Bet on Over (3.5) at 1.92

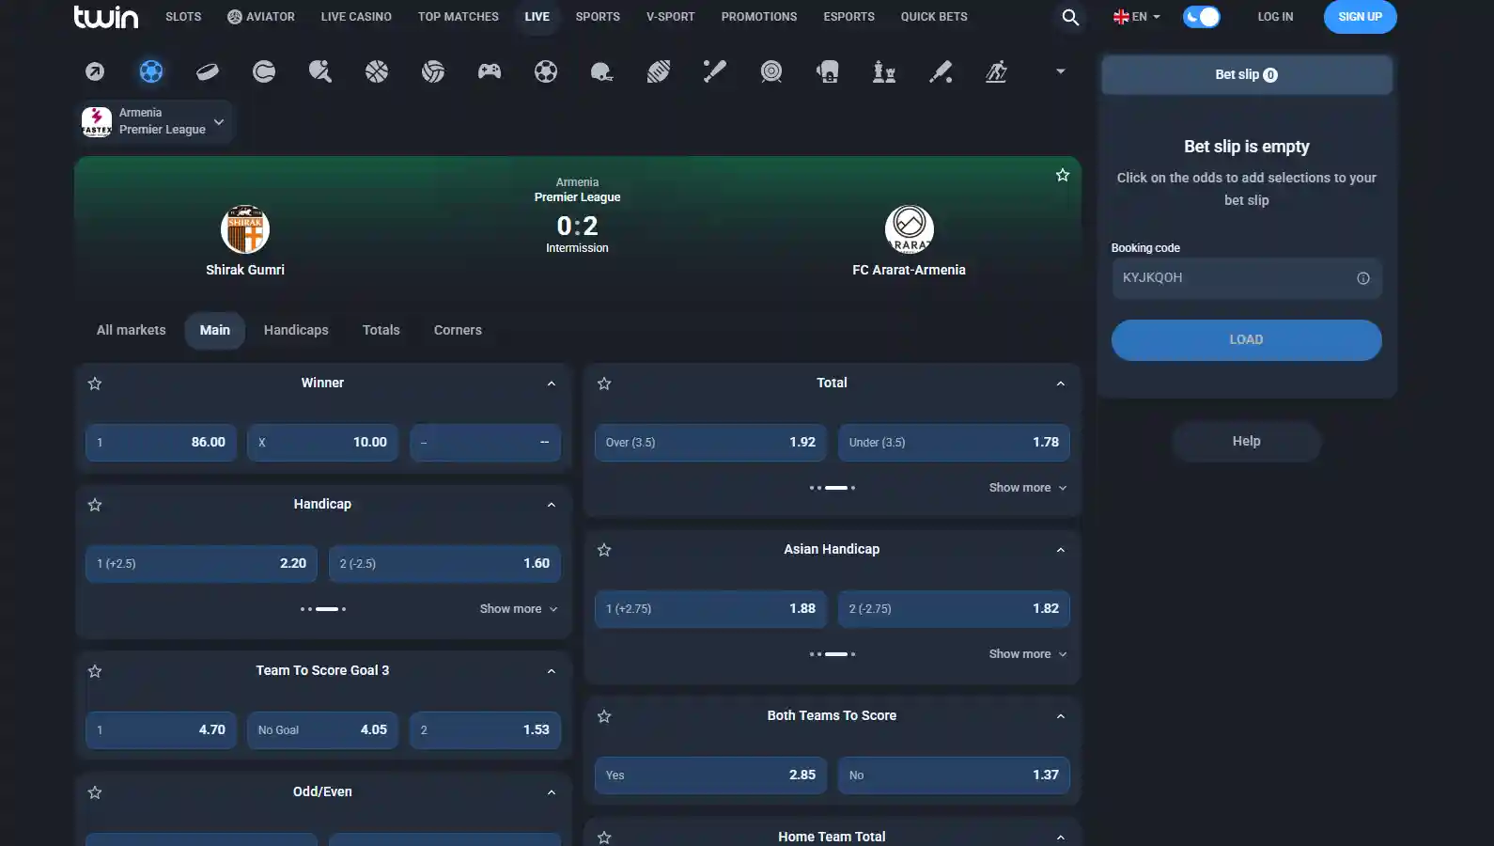[x=710, y=443]
